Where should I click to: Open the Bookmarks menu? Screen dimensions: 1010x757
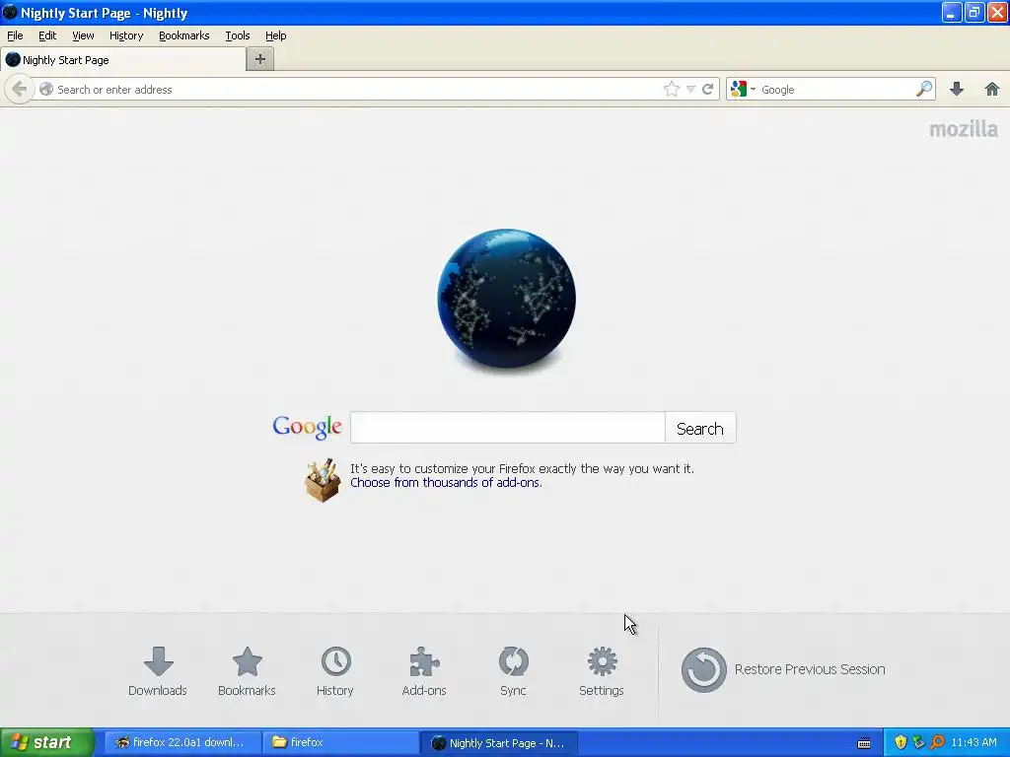[184, 35]
